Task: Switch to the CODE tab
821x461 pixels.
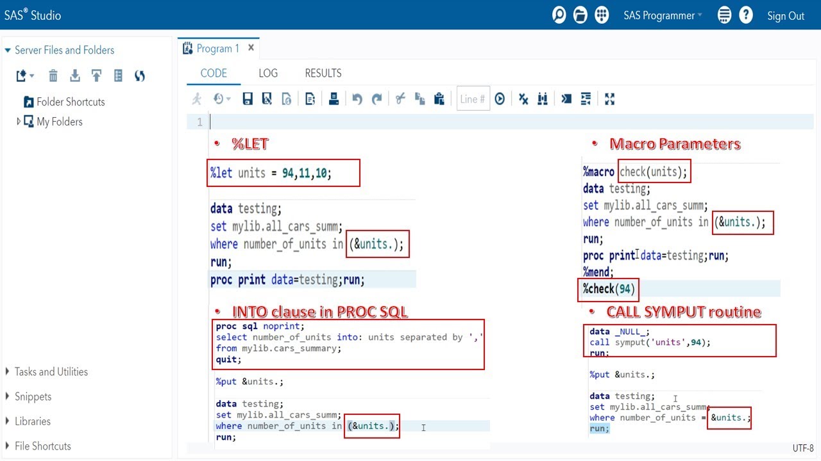Action: (214, 73)
